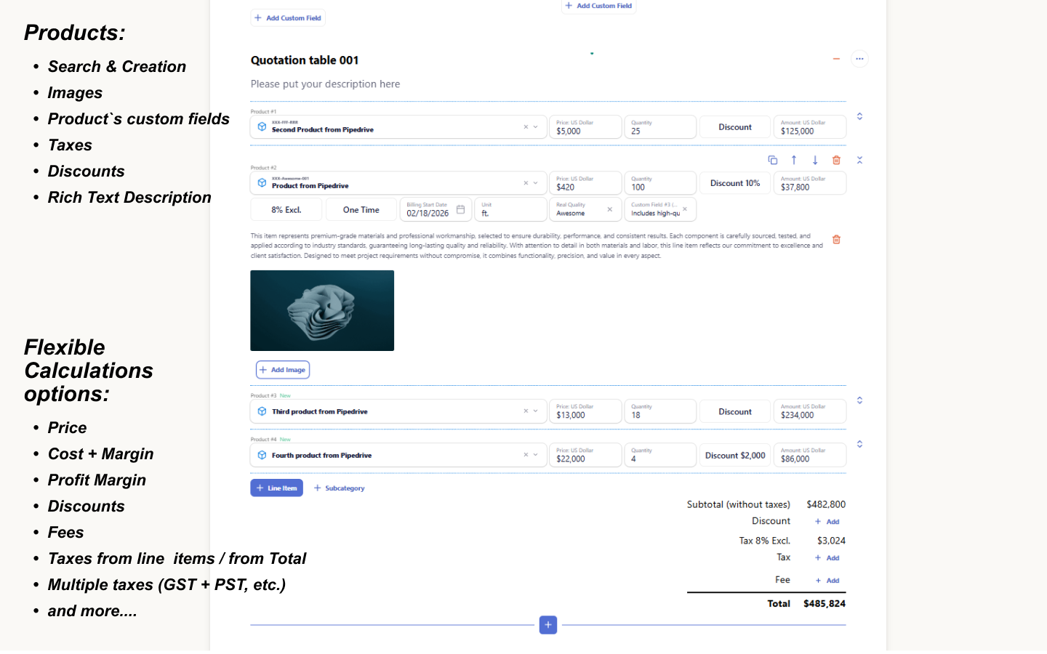Move Product #2 up with the arrow icon

click(x=793, y=160)
